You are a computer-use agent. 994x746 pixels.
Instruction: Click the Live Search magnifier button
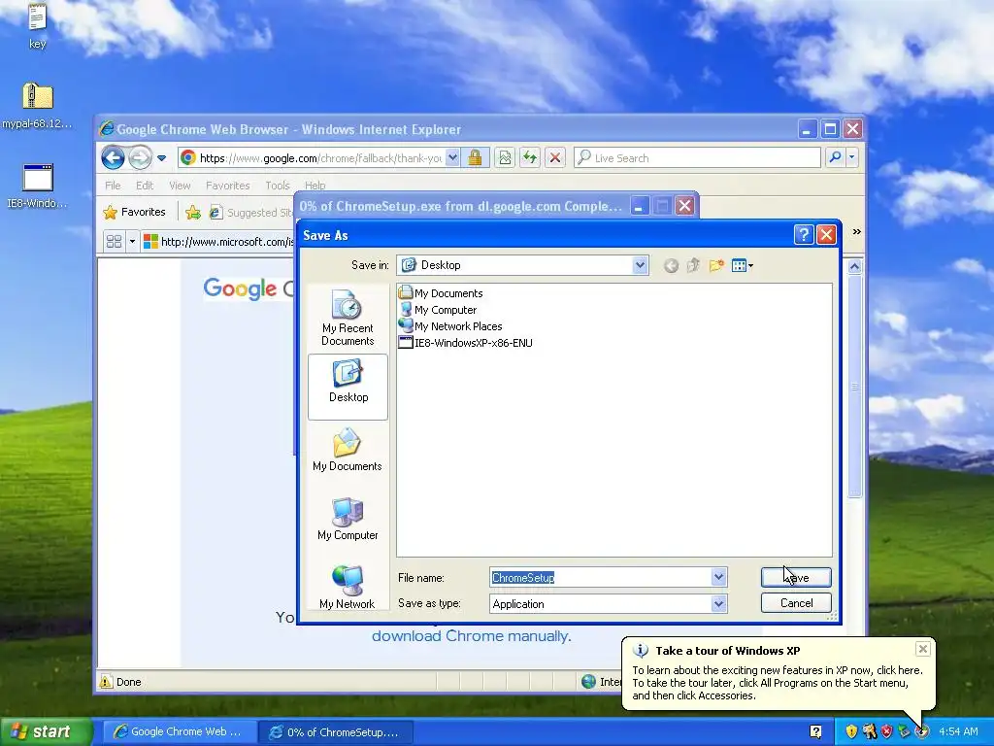click(x=836, y=157)
